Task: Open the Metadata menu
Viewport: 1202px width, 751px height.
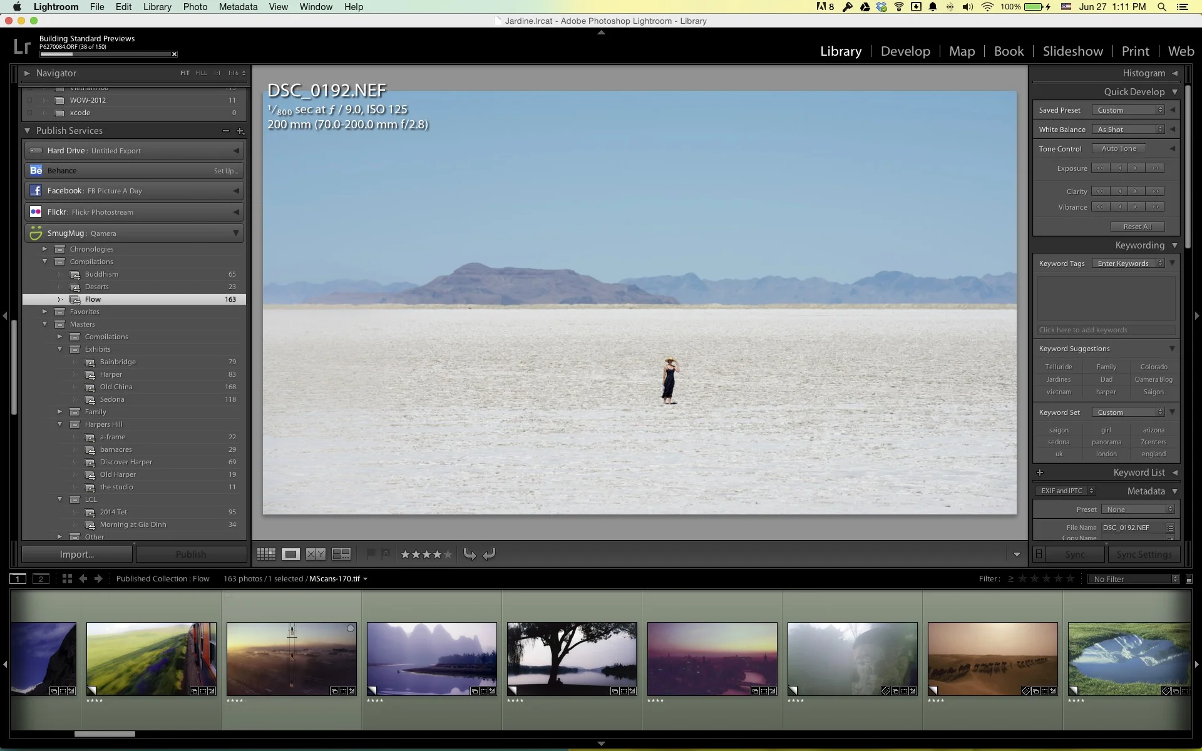Action: tap(238, 7)
